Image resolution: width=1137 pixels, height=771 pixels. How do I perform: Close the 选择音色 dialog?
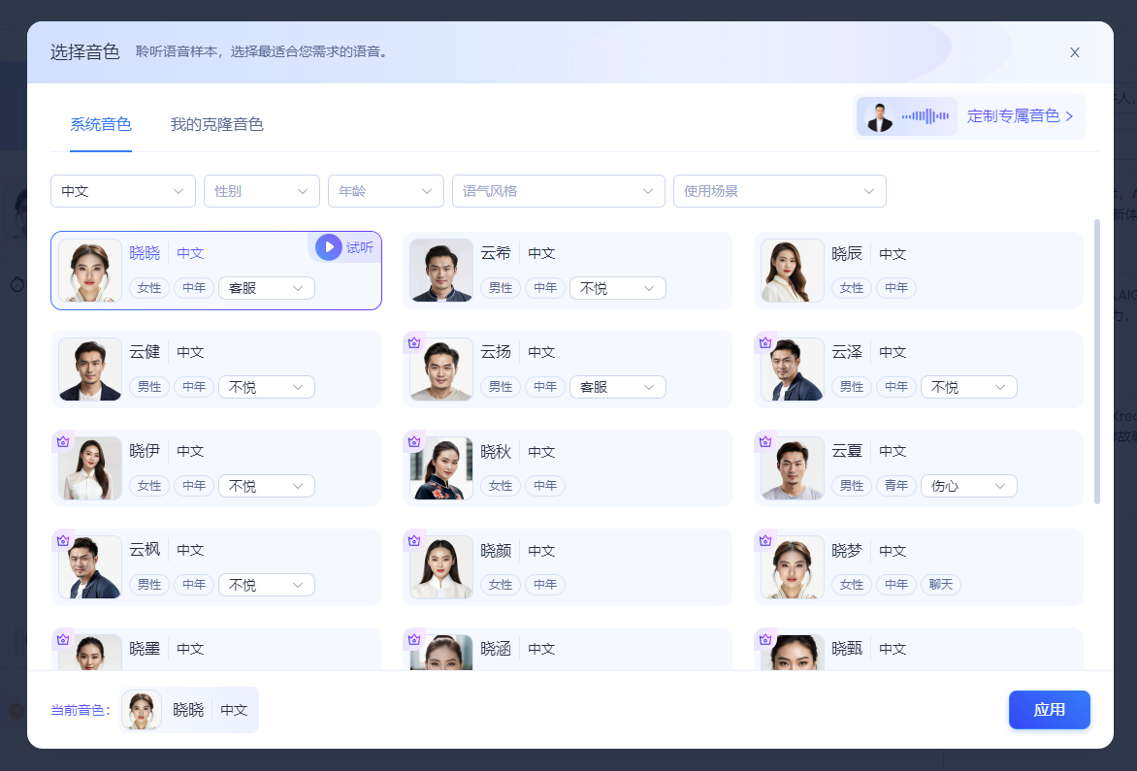tap(1074, 52)
